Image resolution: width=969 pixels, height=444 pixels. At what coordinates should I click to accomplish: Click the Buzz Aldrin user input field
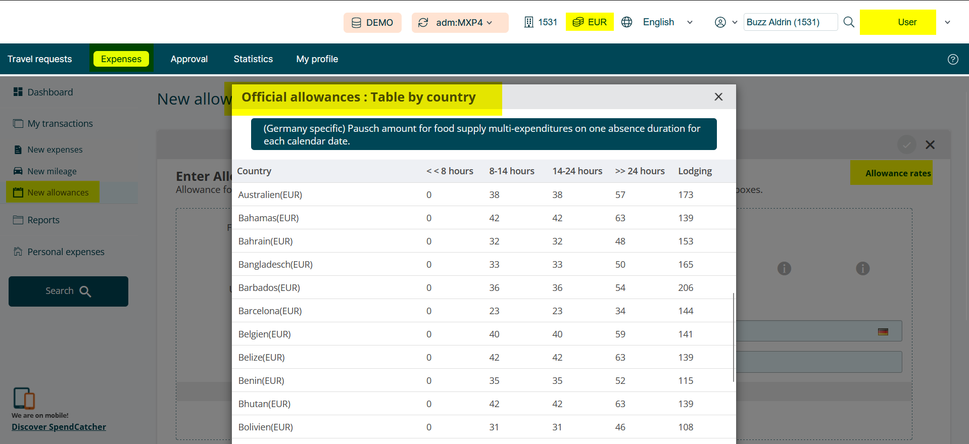790,22
